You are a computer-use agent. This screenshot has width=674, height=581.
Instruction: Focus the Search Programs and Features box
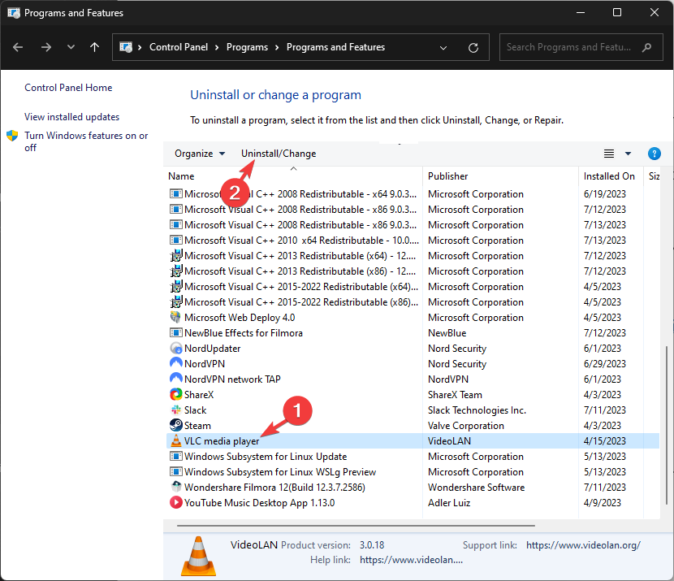pyautogui.click(x=581, y=47)
